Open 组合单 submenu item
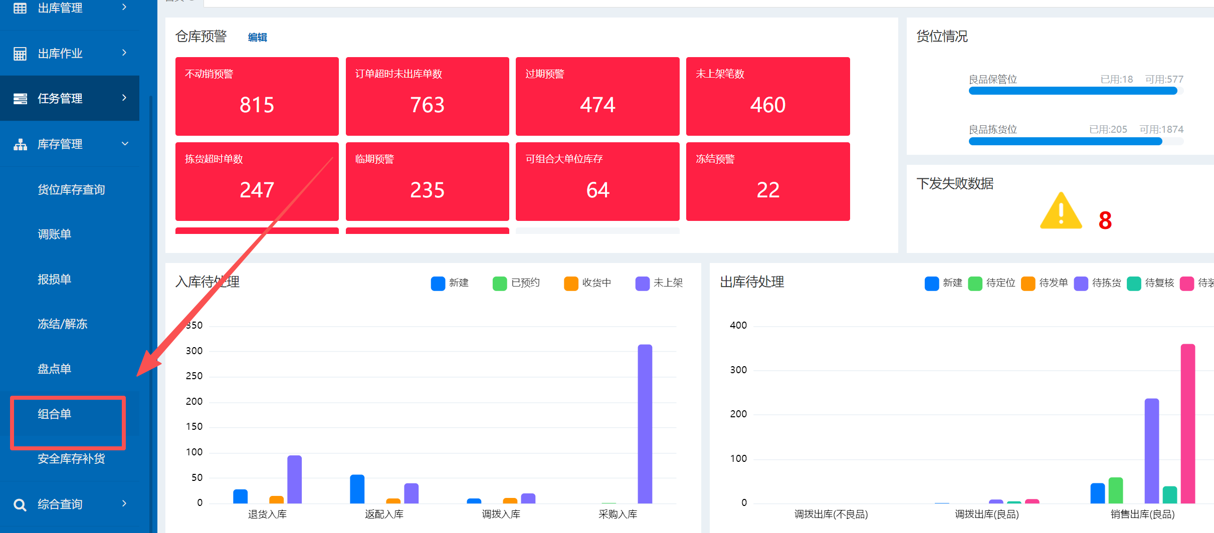The image size is (1214, 533). [x=55, y=414]
